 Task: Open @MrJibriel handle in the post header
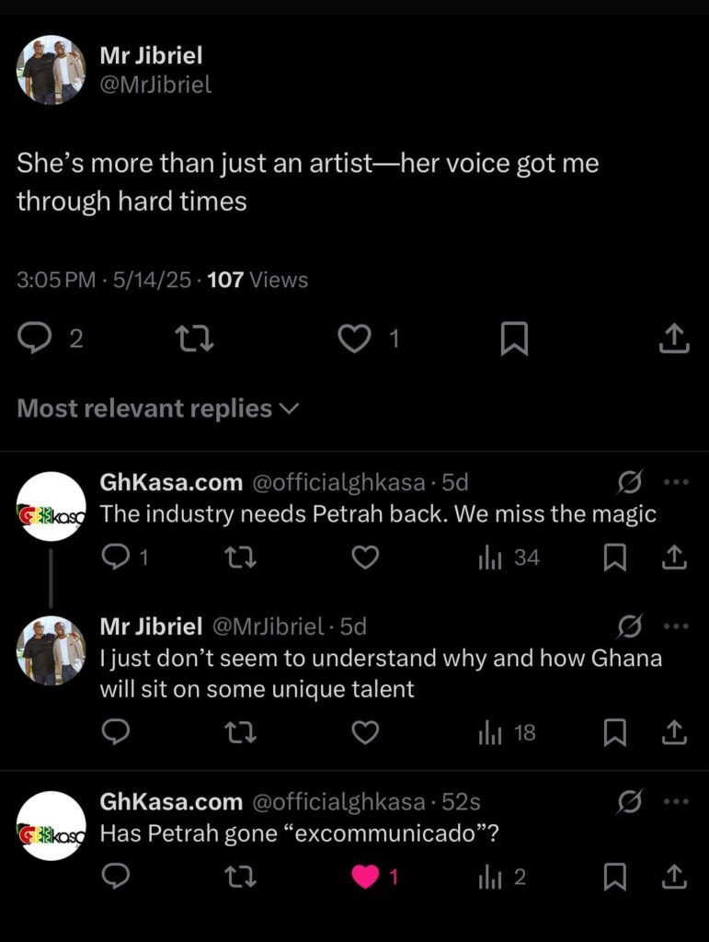(155, 85)
